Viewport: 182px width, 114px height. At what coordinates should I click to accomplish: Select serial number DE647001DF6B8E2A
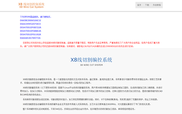click(x=31, y=31)
